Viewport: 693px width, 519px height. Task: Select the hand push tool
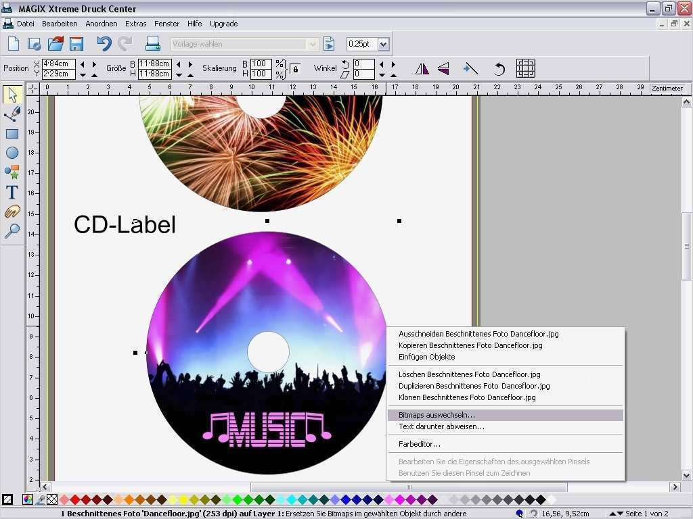tap(12, 212)
